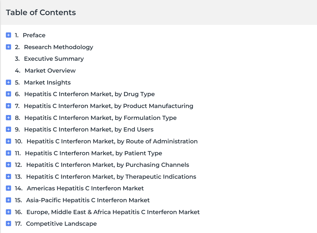This screenshot has height=233, width=317.
Task: Click plus icon beside Therapeutic Indications
Action: click(9, 177)
